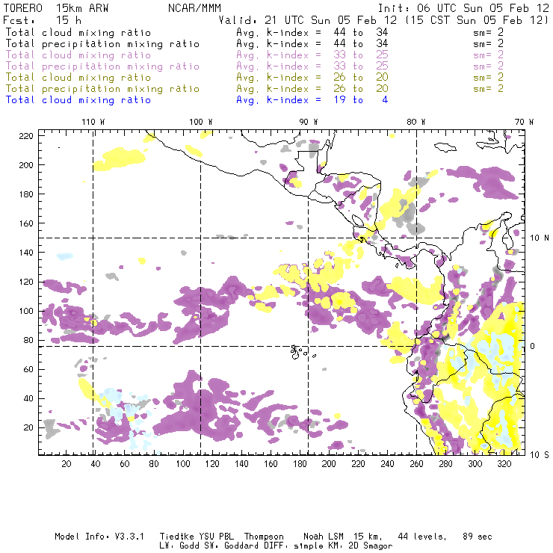The height and width of the screenshot is (553, 553).
Task: Select the "0" equator latitude label
Action: click(533, 346)
